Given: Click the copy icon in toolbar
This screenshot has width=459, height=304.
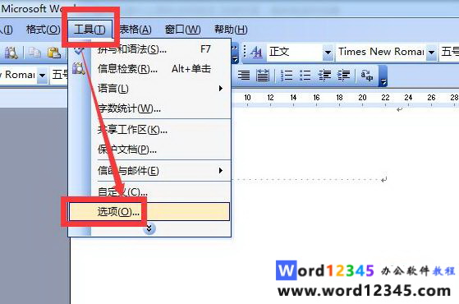Looking at the screenshot, I should 34,53.
